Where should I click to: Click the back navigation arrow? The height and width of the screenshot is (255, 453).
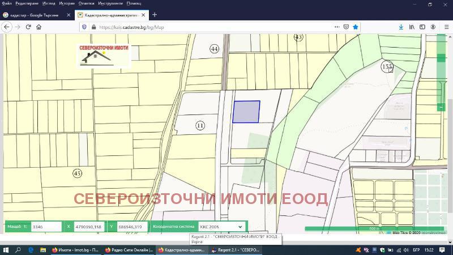7,27
